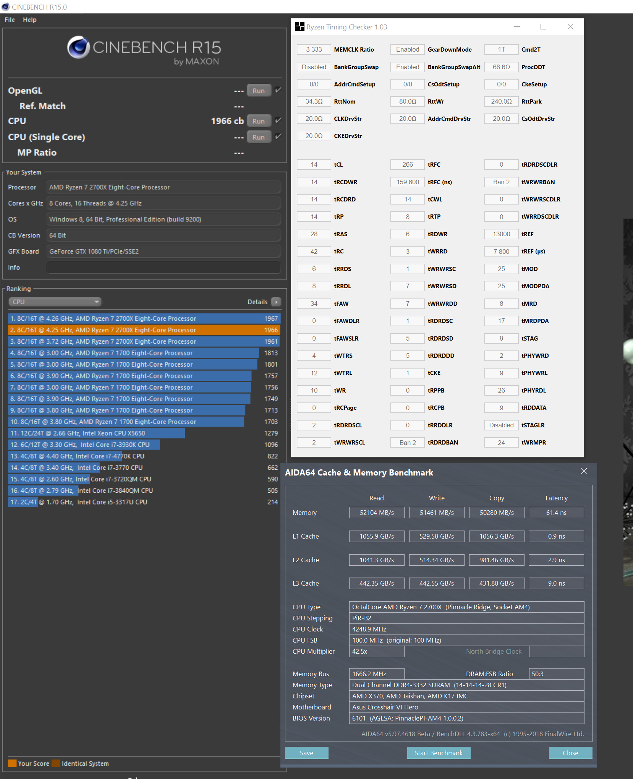The width and height of the screenshot is (633, 779).
Task: Click the orange Your Score legend swatch
Action: click(12, 763)
